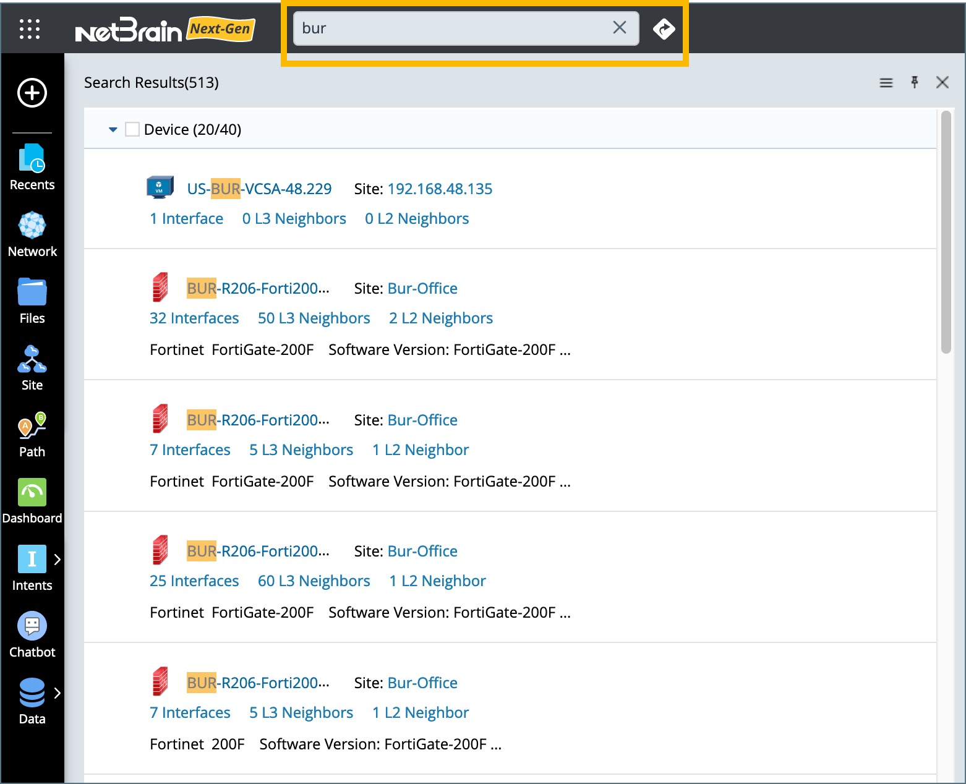This screenshot has height=784, width=966.
Task: Open the Dashboard panel
Action: coord(32,495)
